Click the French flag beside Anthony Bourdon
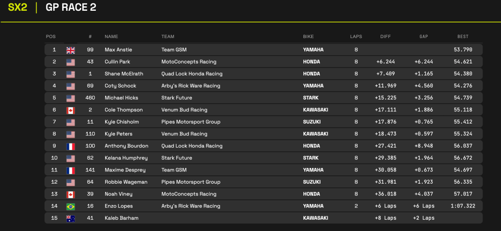501x231 pixels. click(70, 146)
